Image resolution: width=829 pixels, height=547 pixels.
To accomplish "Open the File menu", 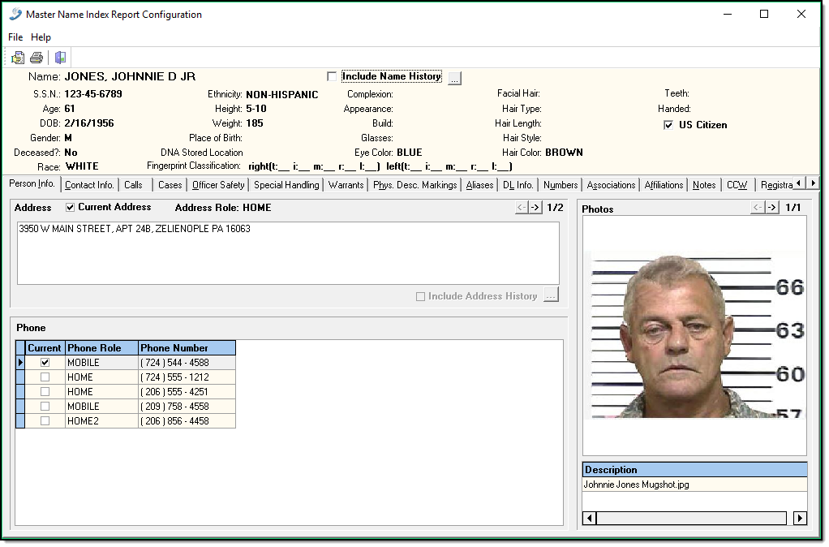I will click(15, 37).
